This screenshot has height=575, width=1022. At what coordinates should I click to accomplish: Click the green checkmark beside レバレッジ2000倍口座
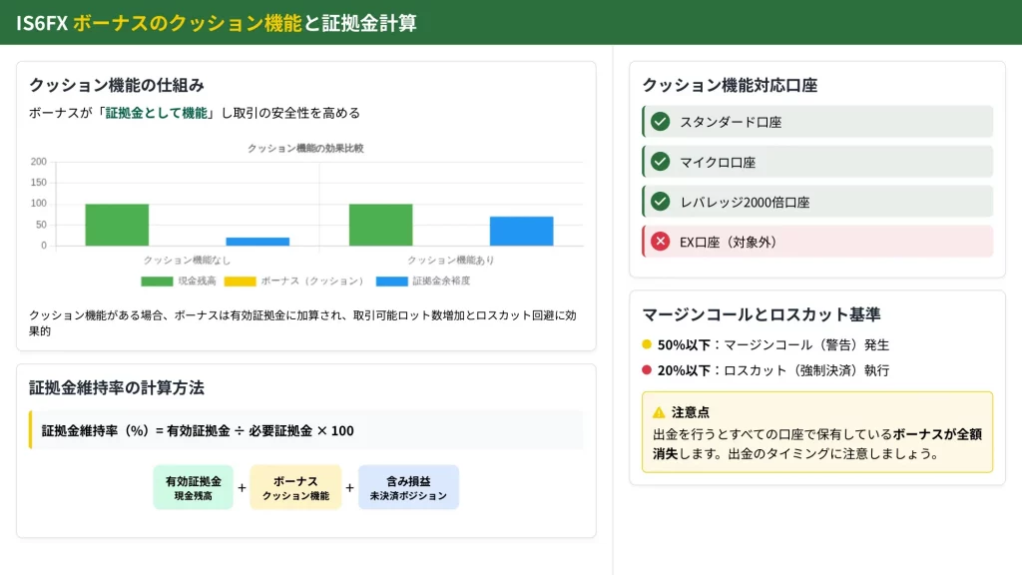tap(660, 202)
